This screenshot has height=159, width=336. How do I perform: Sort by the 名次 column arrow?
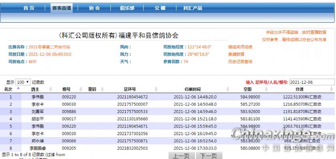click(18, 88)
